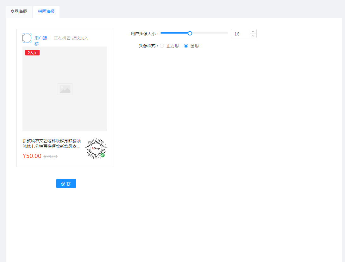Click the crossed-out ¥99.00 price
This screenshot has width=345, height=262.
(50, 156)
